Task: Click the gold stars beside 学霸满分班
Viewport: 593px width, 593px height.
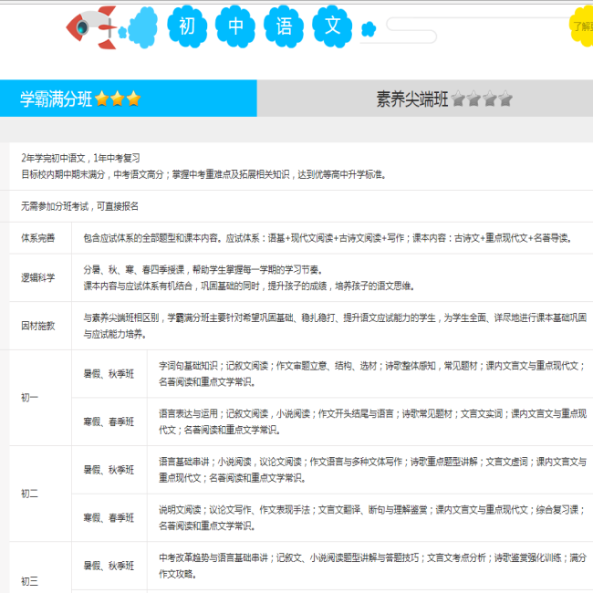Action: (x=118, y=99)
